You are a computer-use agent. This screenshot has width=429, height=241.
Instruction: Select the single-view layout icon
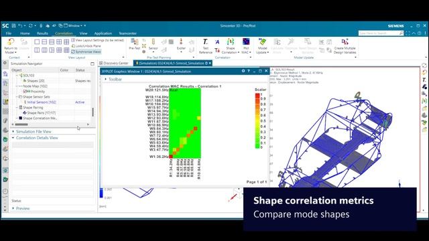click(x=37, y=42)
